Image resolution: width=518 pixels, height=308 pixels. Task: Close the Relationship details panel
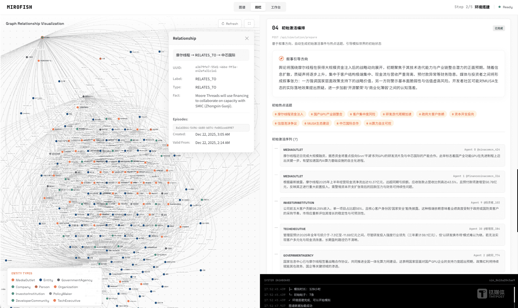pos(247,38)
